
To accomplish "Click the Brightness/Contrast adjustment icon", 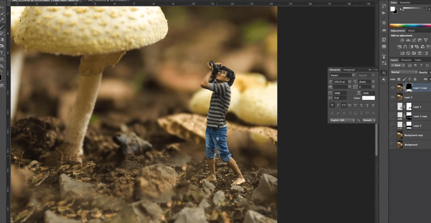I will (402, 40).
